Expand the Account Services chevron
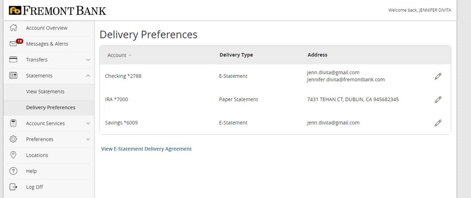471x198 pixels. tap(88, 123)
